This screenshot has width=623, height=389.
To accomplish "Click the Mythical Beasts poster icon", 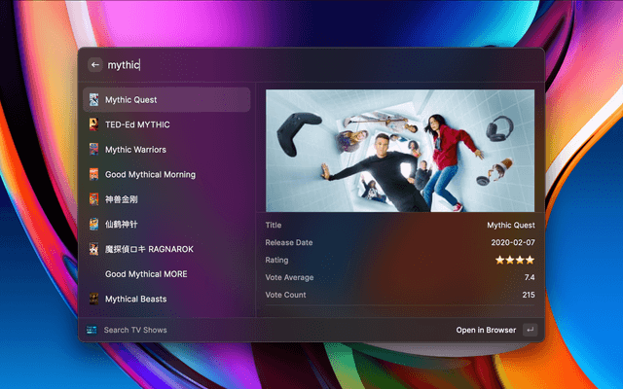I will coord(93,300).
